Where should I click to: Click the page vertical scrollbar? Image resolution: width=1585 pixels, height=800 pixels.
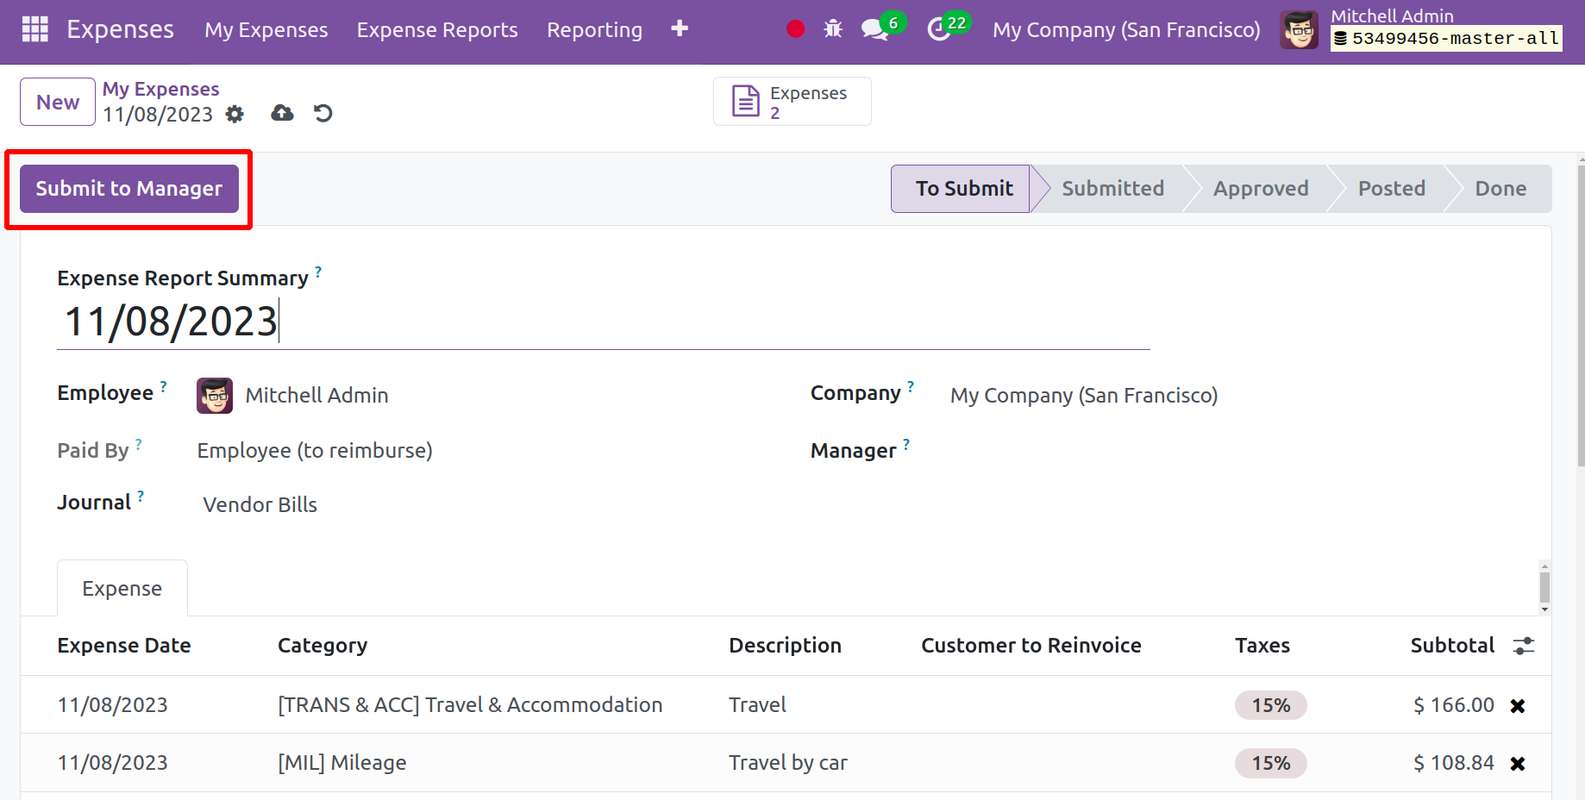[x=1581, y=315]
